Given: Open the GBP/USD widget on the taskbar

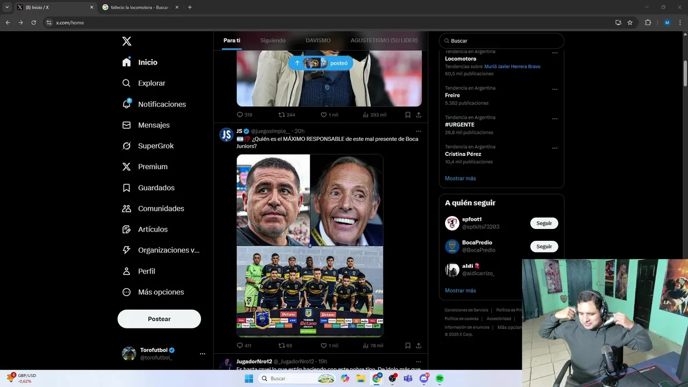Looking at the screenshot, I should [x=21, y=378].
